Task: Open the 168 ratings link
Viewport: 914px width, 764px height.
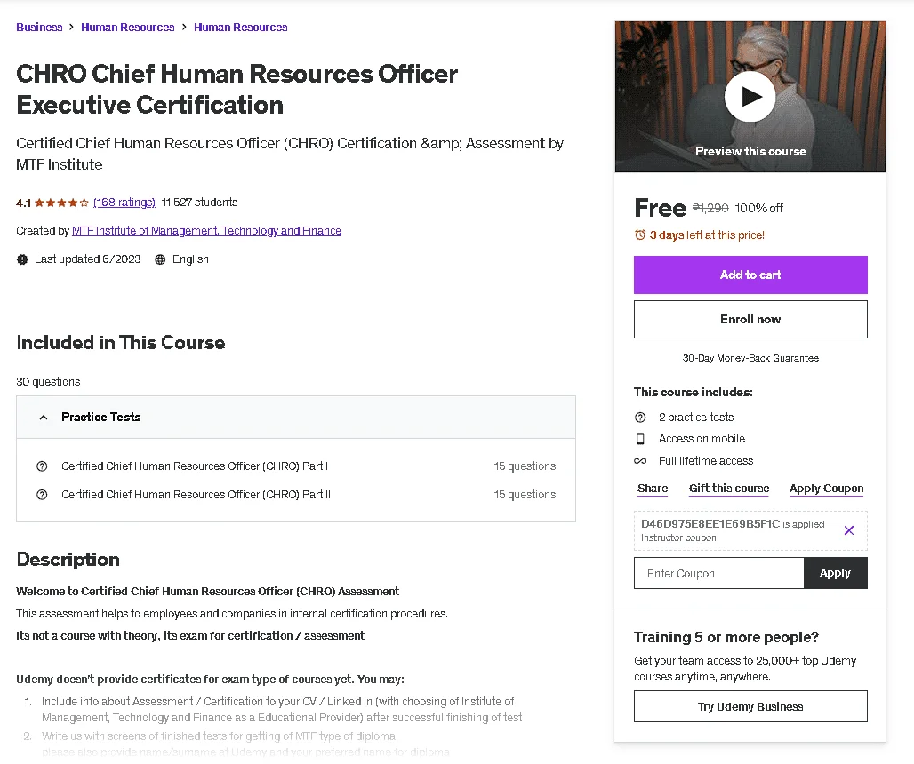Action: point(124,202)
